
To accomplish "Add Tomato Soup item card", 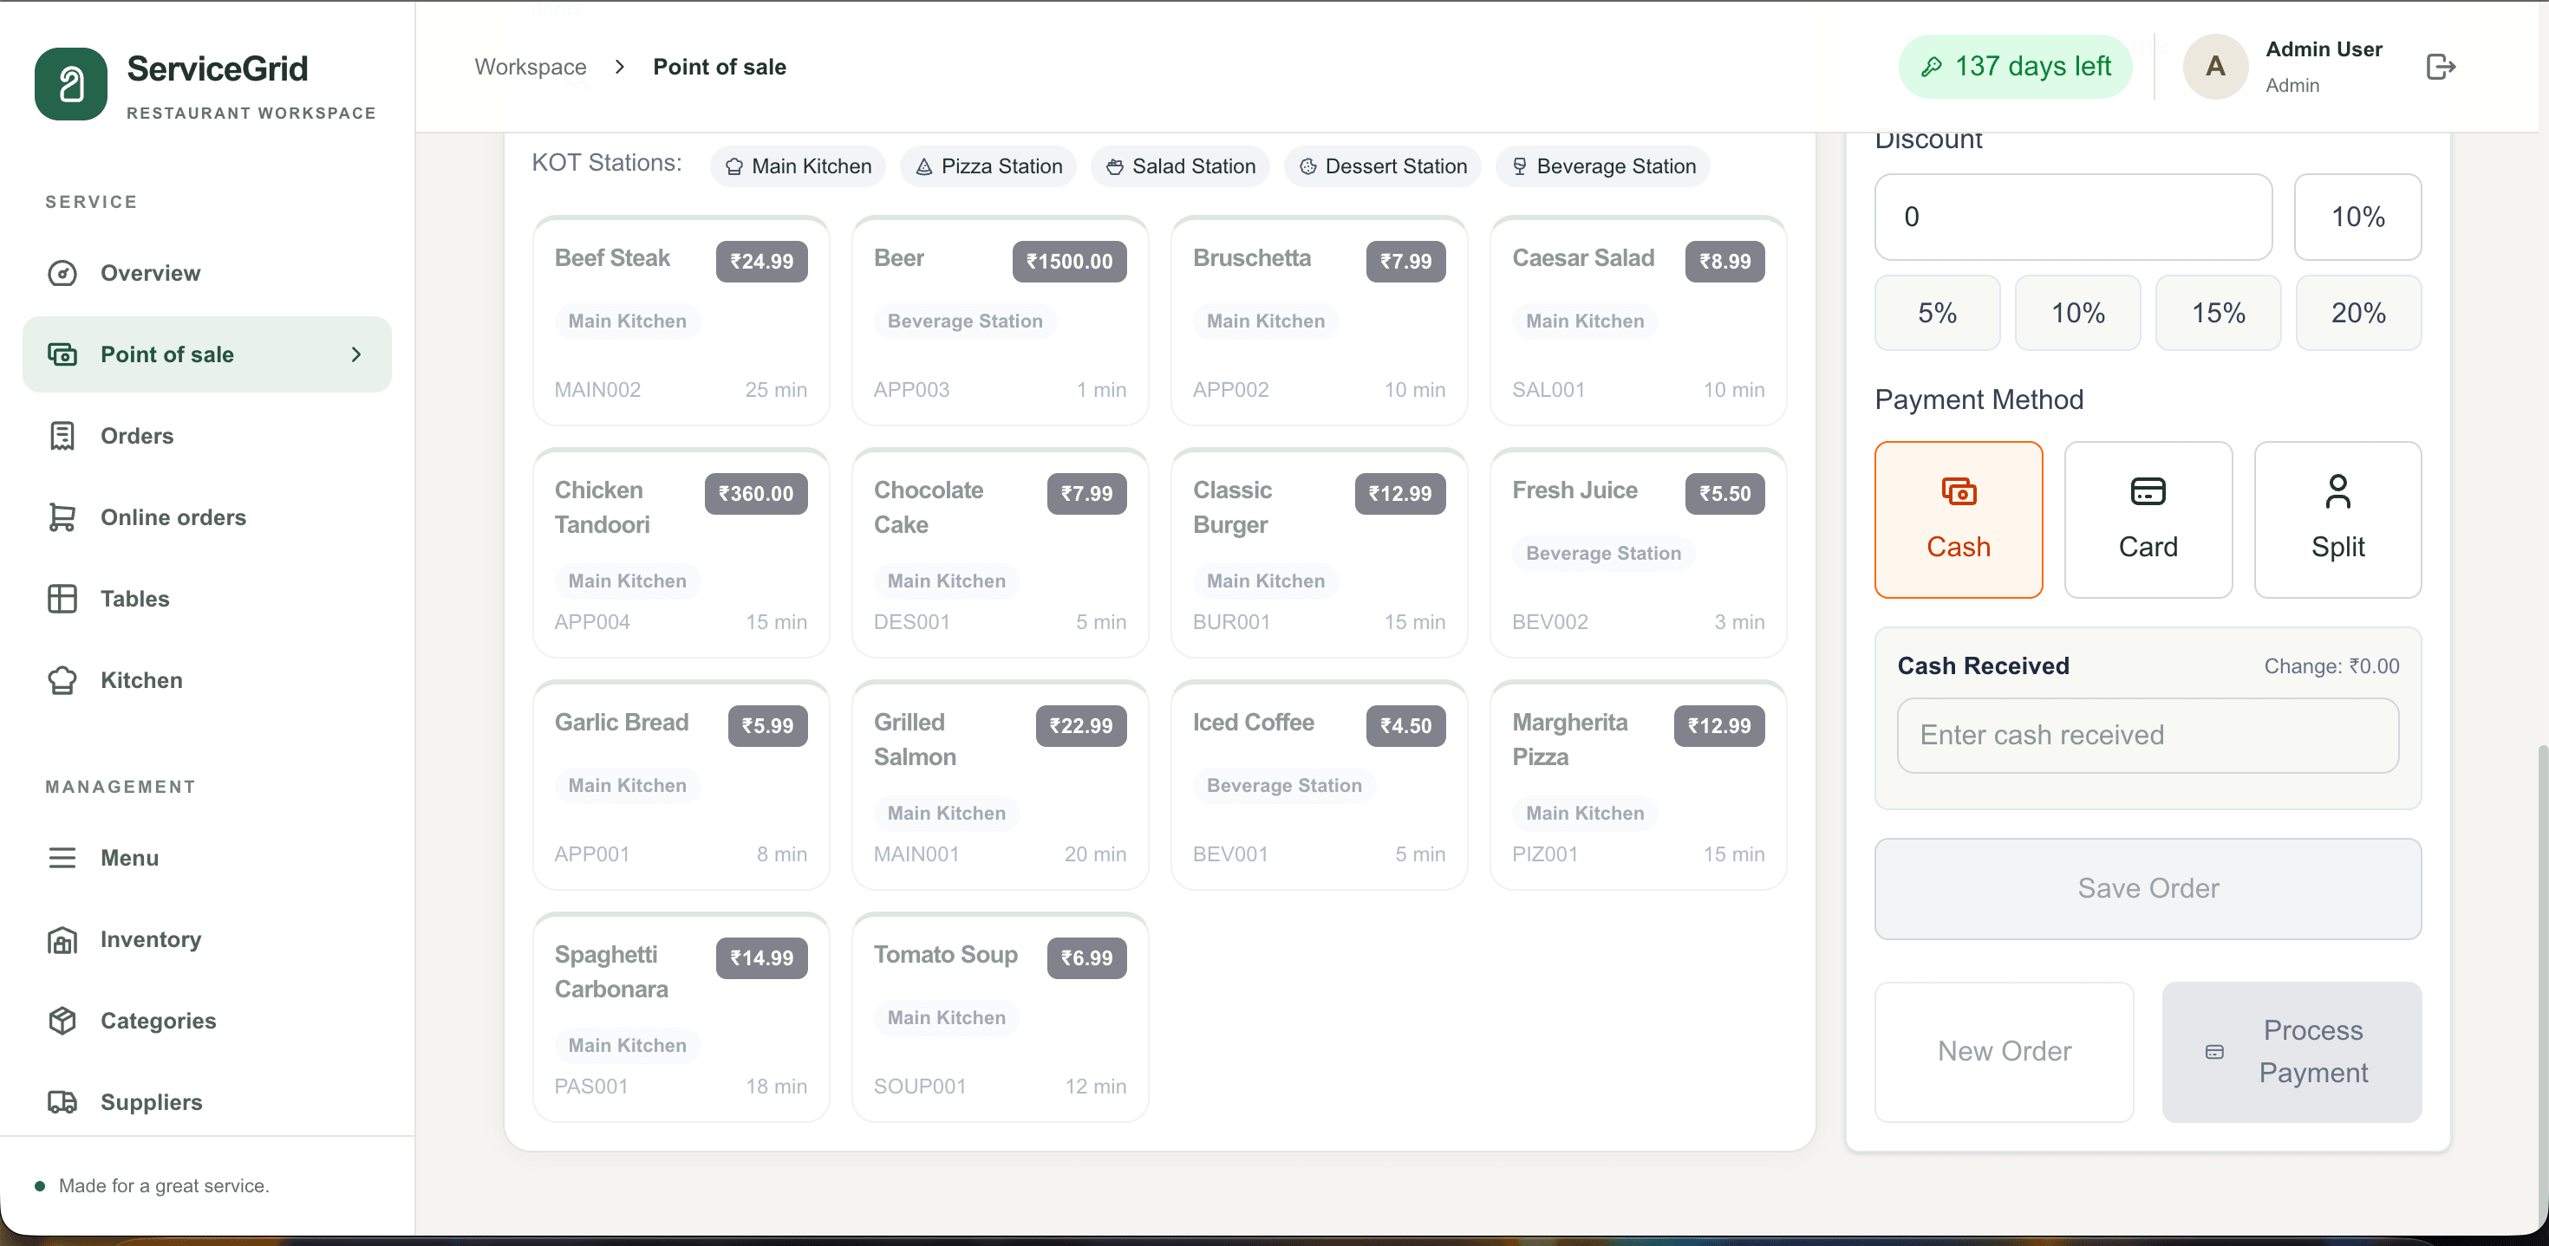I will click(1000, 1016).
